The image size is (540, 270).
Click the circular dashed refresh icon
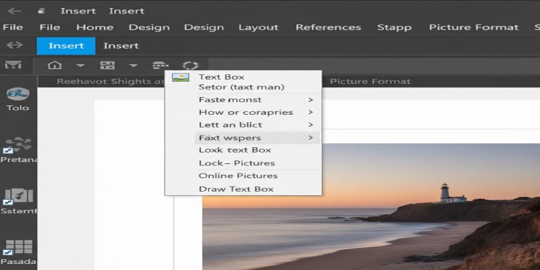point(190,65)
